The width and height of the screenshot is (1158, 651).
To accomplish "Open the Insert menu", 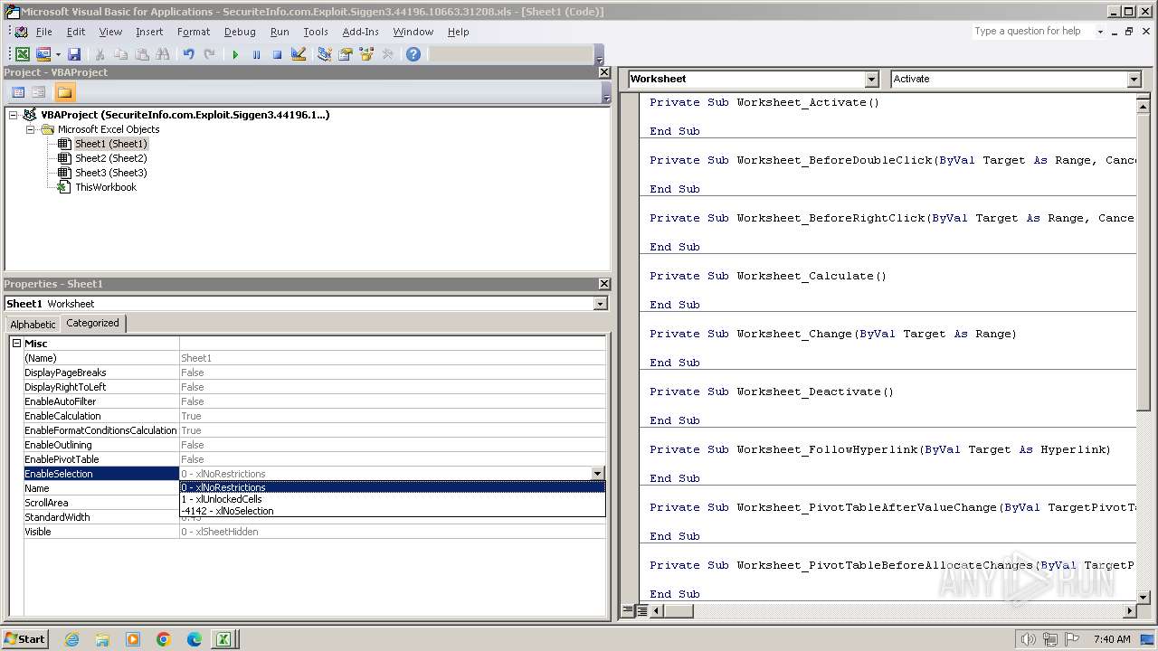I will coord(149,32).
